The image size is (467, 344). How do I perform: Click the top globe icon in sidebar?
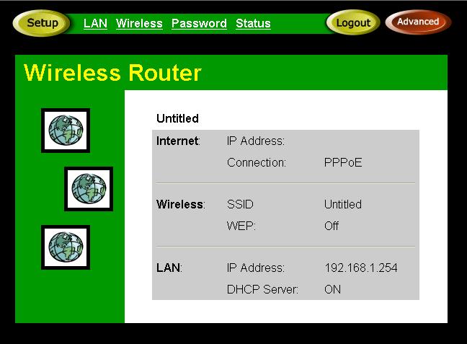(x=66, y=131)
